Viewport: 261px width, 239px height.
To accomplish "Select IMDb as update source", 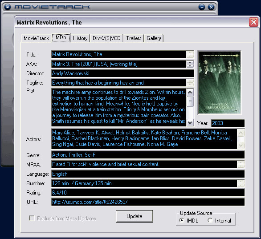I will [x=182, y=221].
